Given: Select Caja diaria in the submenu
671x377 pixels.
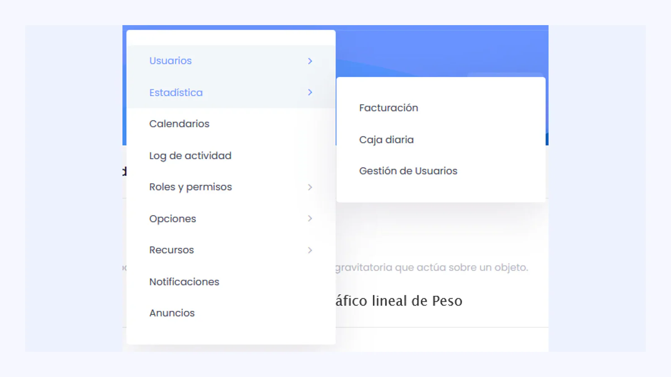Looking at the screenshot, I should tap(441, 139).
